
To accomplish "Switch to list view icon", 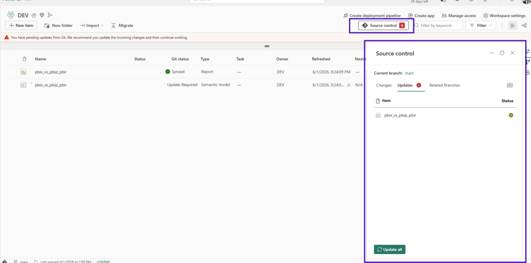I will click(x=513, y=25).
